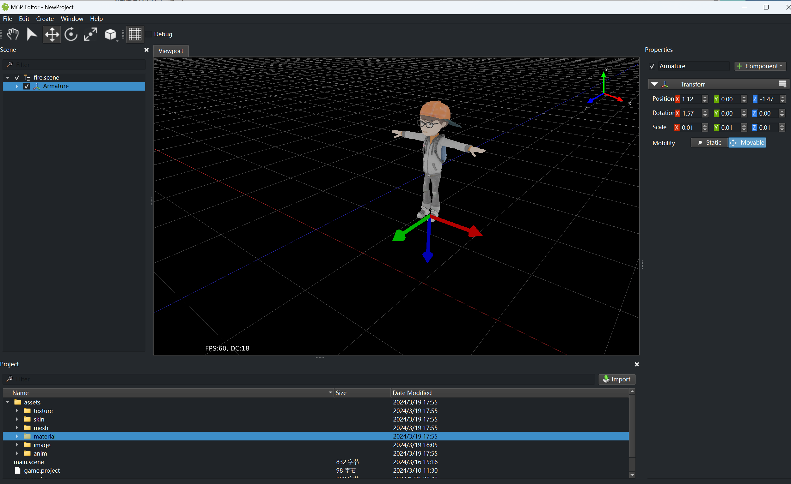This screenshot has width=791, height=484.
Task: Select the scale tool
Action: pyautogui.click(x=90, y=34)
